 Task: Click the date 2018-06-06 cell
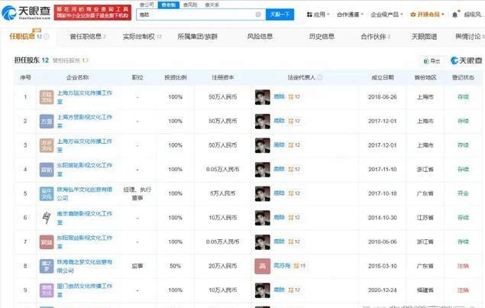(x=383, y=242)
